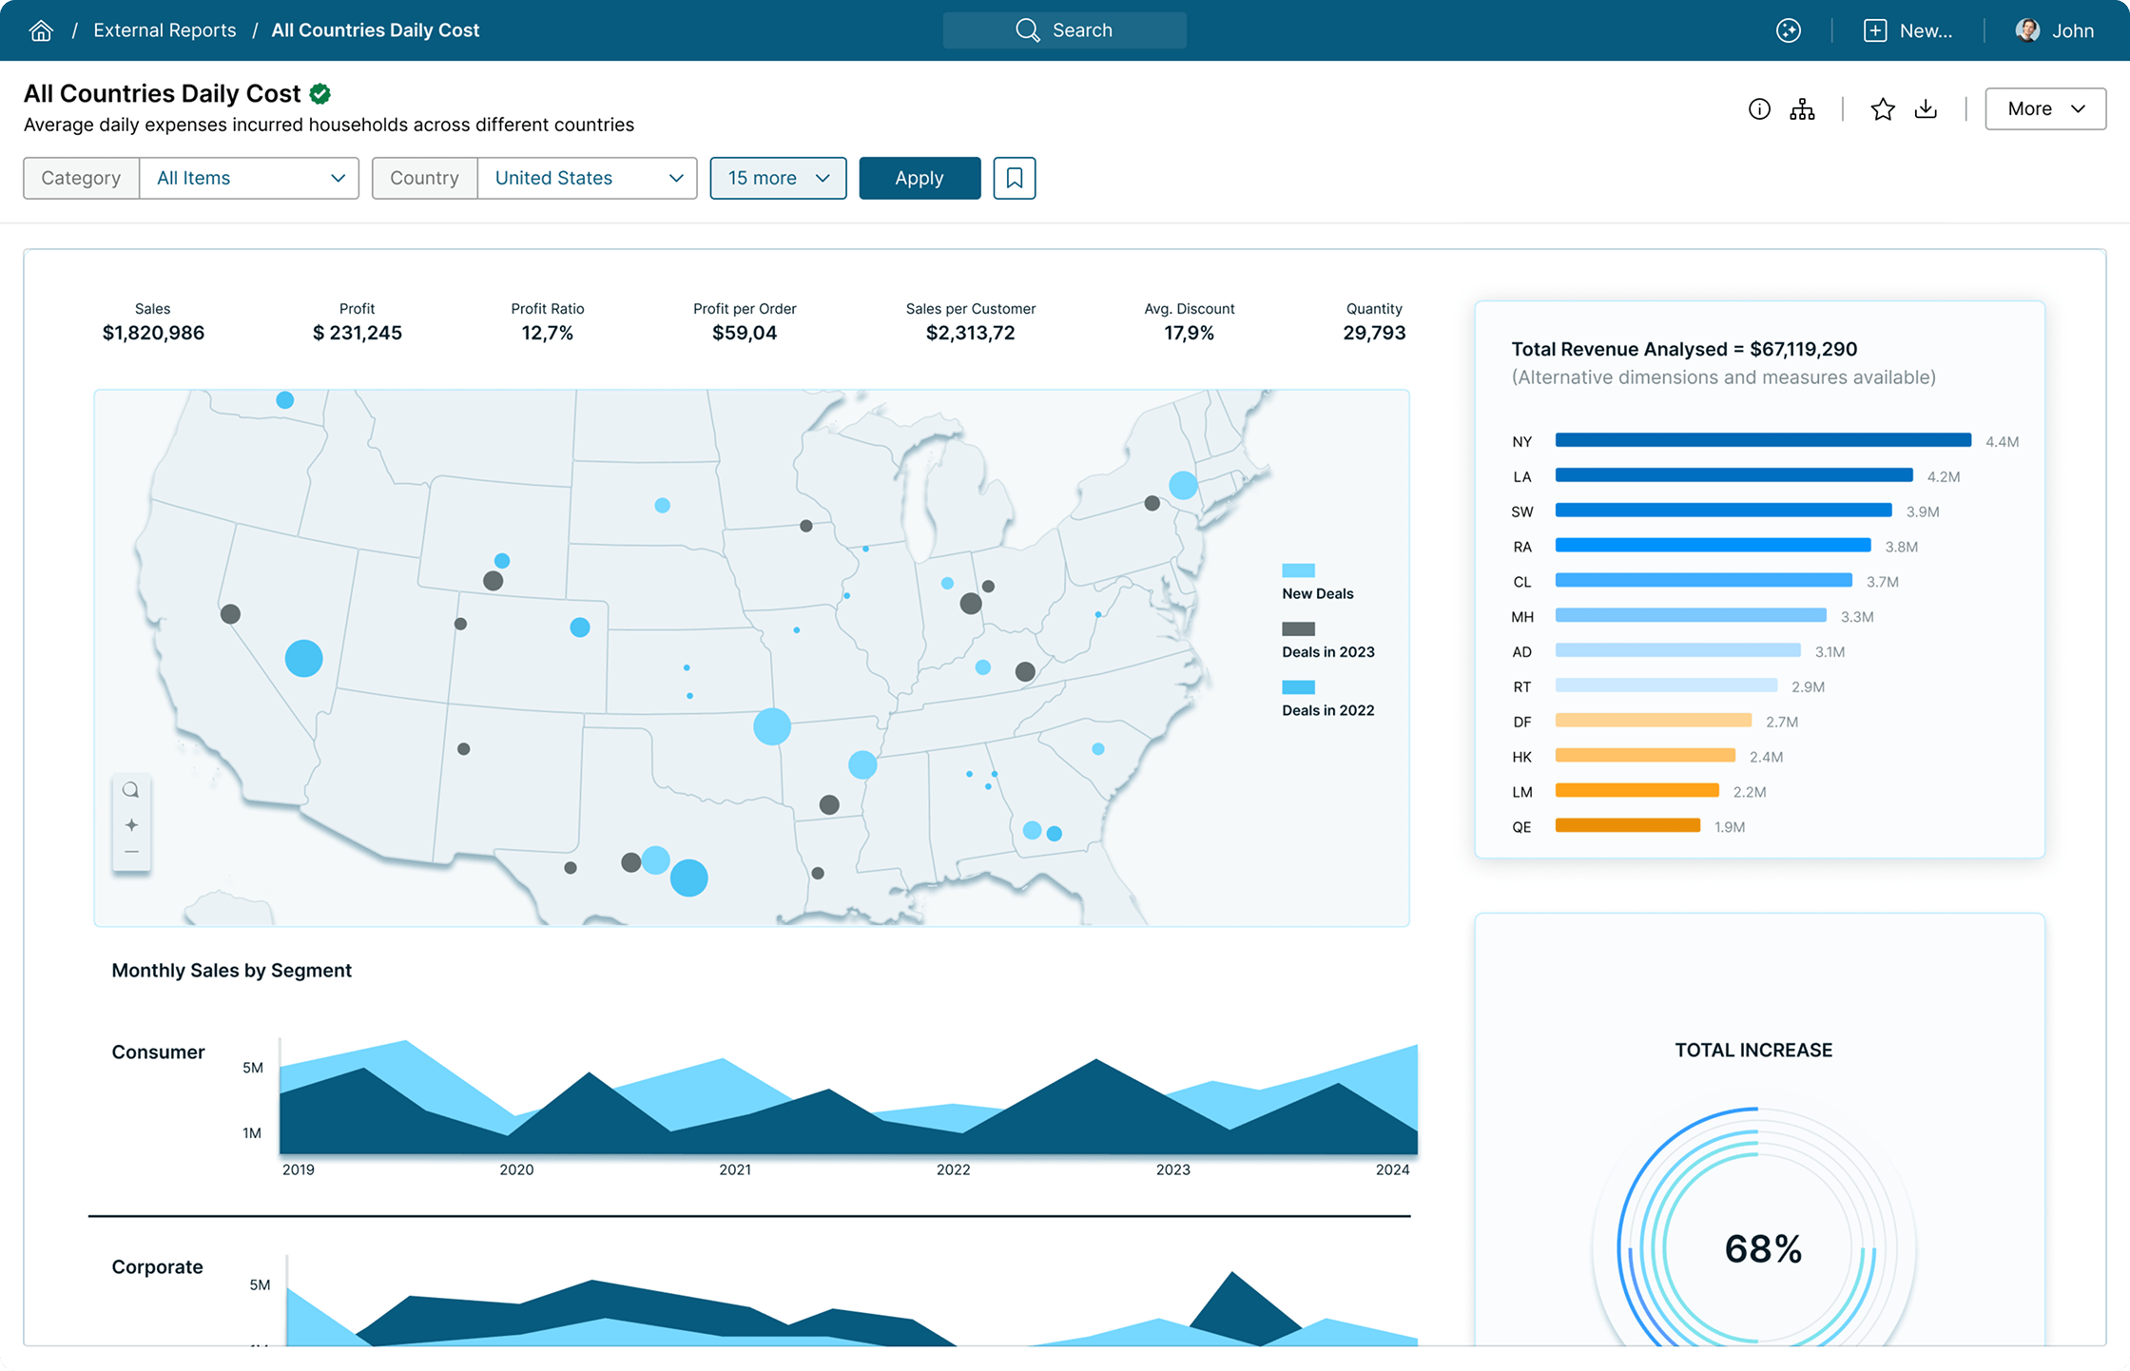Expand the Category All Items dropdown

pyautogui.click(x=249, y=178)
